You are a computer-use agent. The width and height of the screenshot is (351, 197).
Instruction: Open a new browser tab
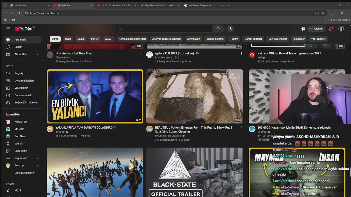229,5
